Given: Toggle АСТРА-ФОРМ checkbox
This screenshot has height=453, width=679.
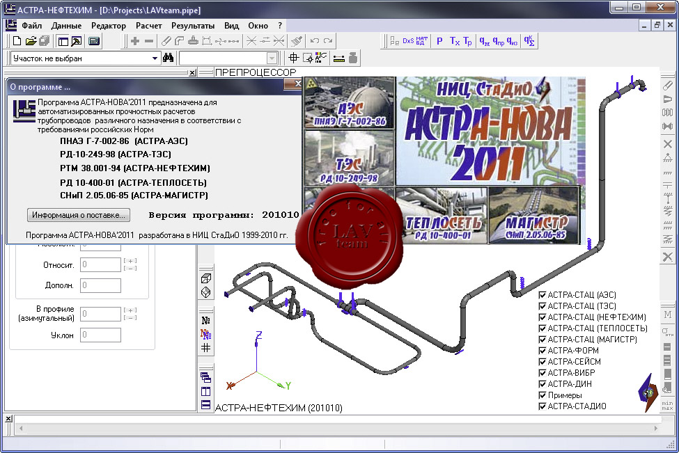Looking at the screenshot, I should tap(543, 351).
